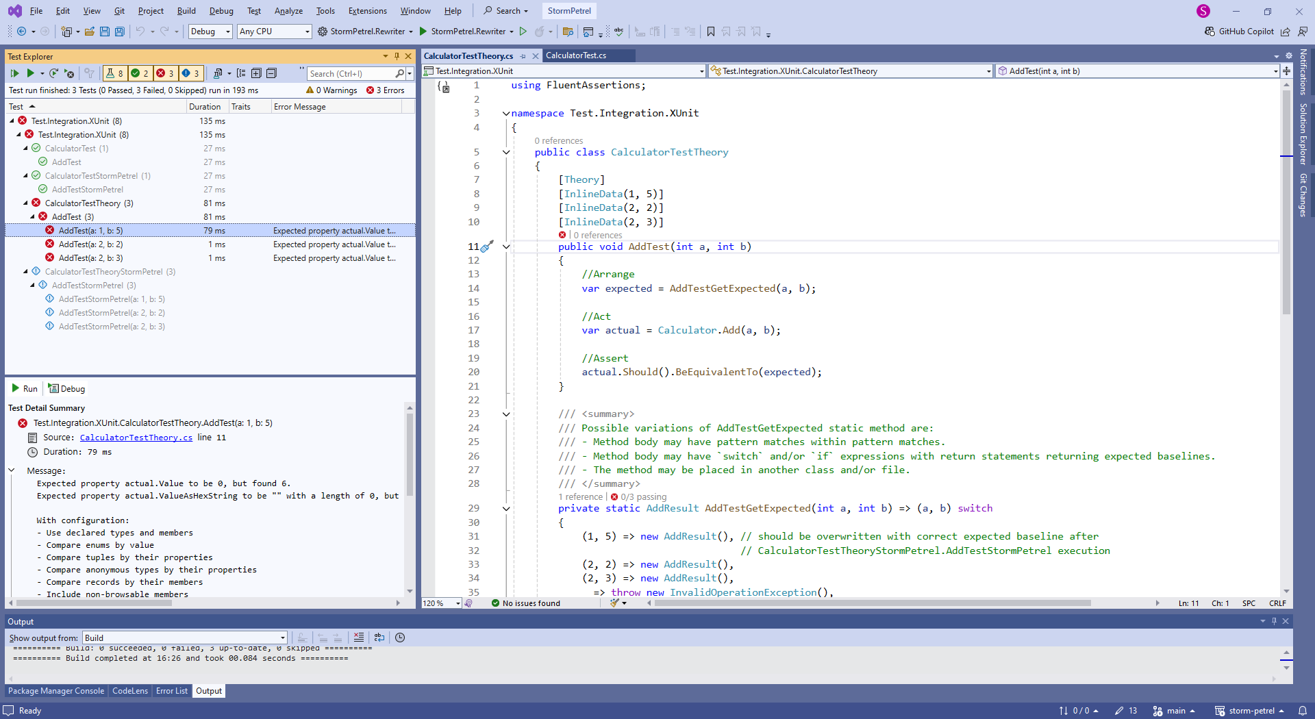The height and width of the screenshot is (719, 1315).
Task: Open the Show output from Build dropdown
Action: (184, 638)
